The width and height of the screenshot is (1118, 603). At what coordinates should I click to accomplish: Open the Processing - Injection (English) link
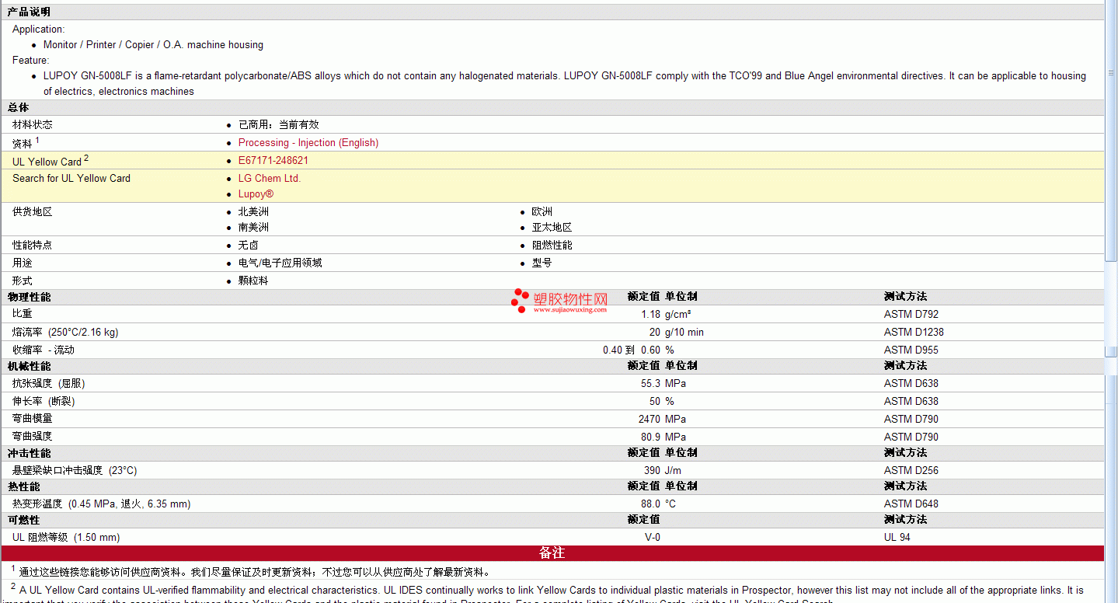(308, 143)
